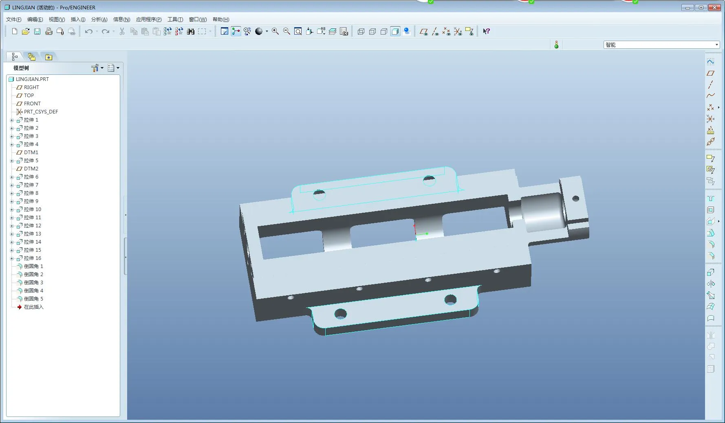
Task: Select the Extrude tool
Action: (x=710, y=272)
